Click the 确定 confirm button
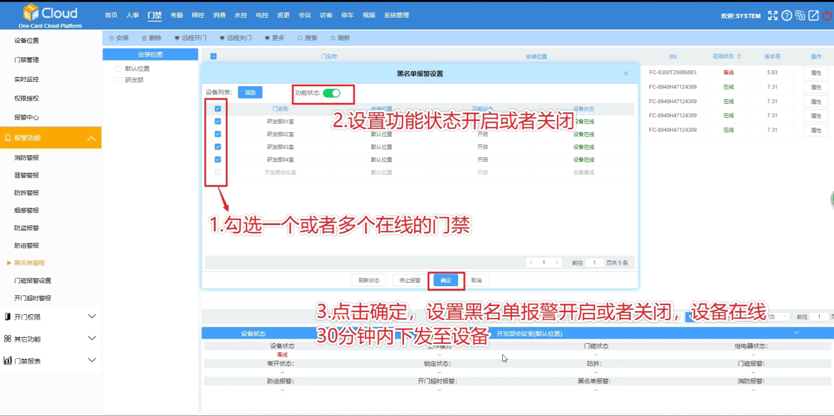Image resolution: width=834 pixels, height=416 pixels. click(x=446, y=280)
